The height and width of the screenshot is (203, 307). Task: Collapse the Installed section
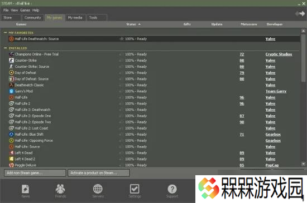coord(5,48)
